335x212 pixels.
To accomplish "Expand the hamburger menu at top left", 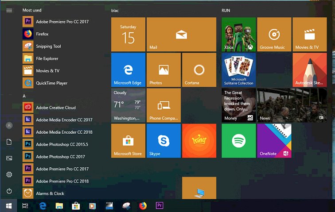I will click(x=9, y=10).
